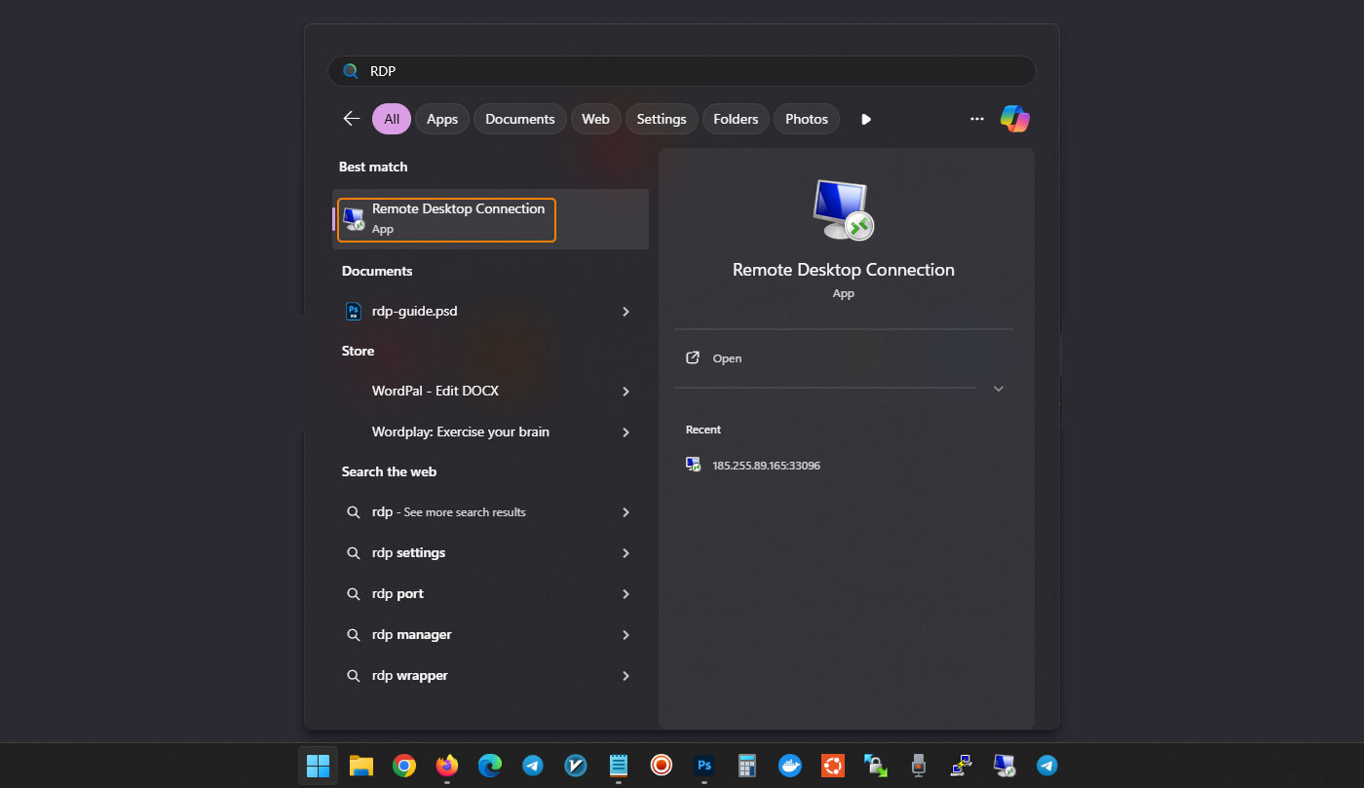Open Copilot from the search panel
The width and height of the screenshot is (1364, 788).
point(1014,119)
